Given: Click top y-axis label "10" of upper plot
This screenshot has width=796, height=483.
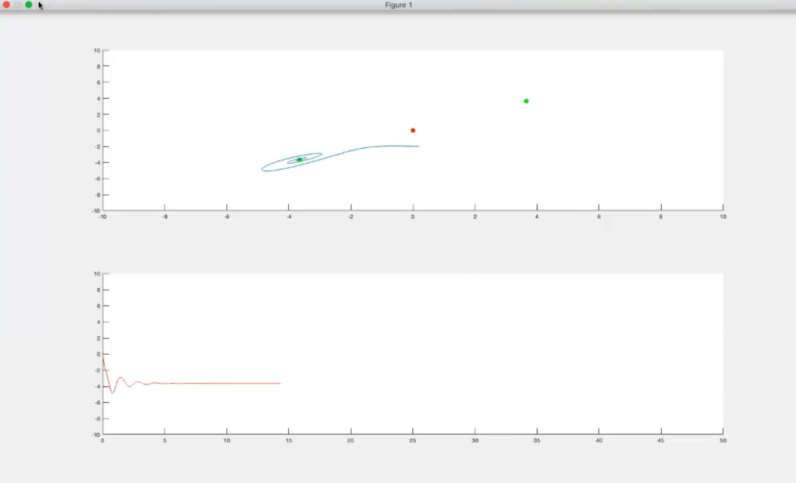Looking at the screenshot, I should (x=97, y=51).
